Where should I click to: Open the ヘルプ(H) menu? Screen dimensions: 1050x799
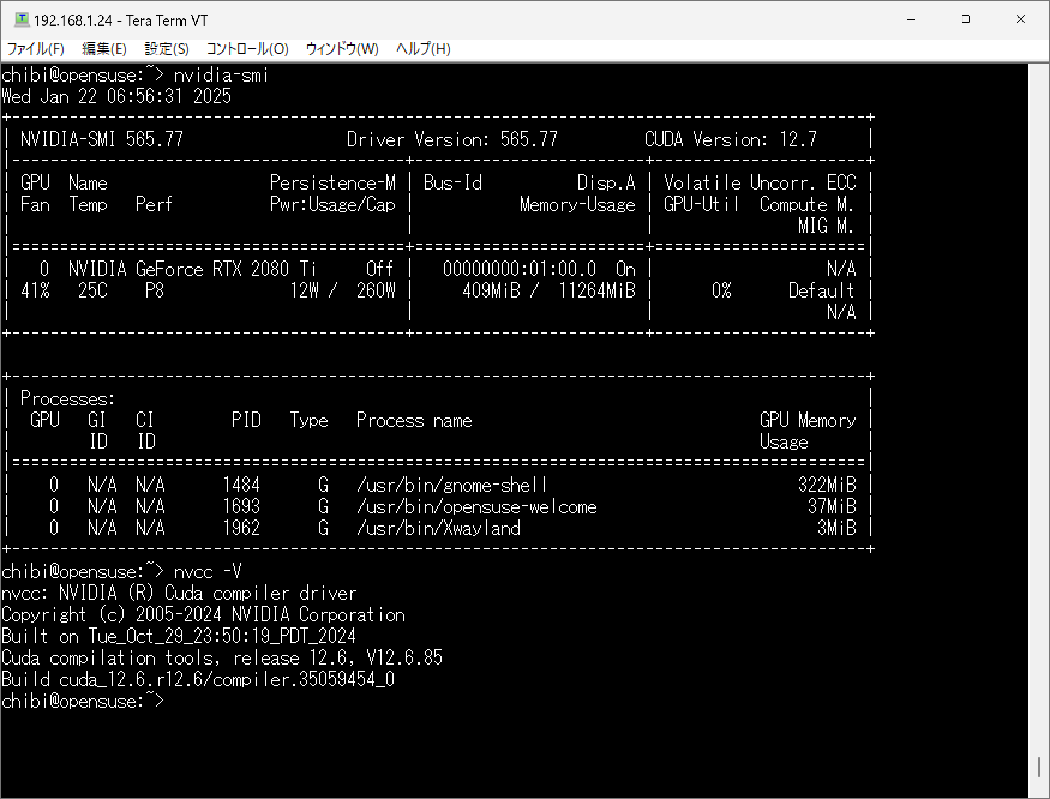click(423, 48)
